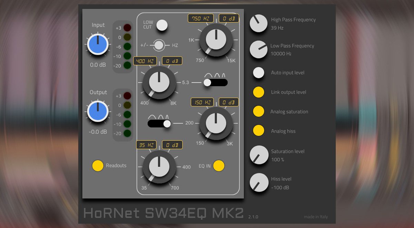Toggle the EQ IN button

tap(219, 166)
